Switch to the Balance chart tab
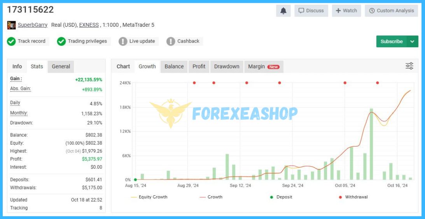 174,66
